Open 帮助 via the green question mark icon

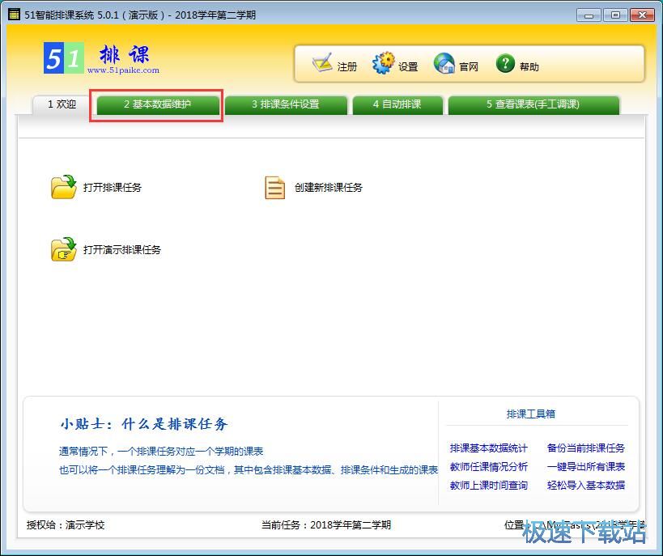[505, 63]
